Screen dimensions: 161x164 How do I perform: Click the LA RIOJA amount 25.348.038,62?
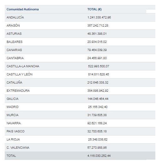(x=98, y=140)
